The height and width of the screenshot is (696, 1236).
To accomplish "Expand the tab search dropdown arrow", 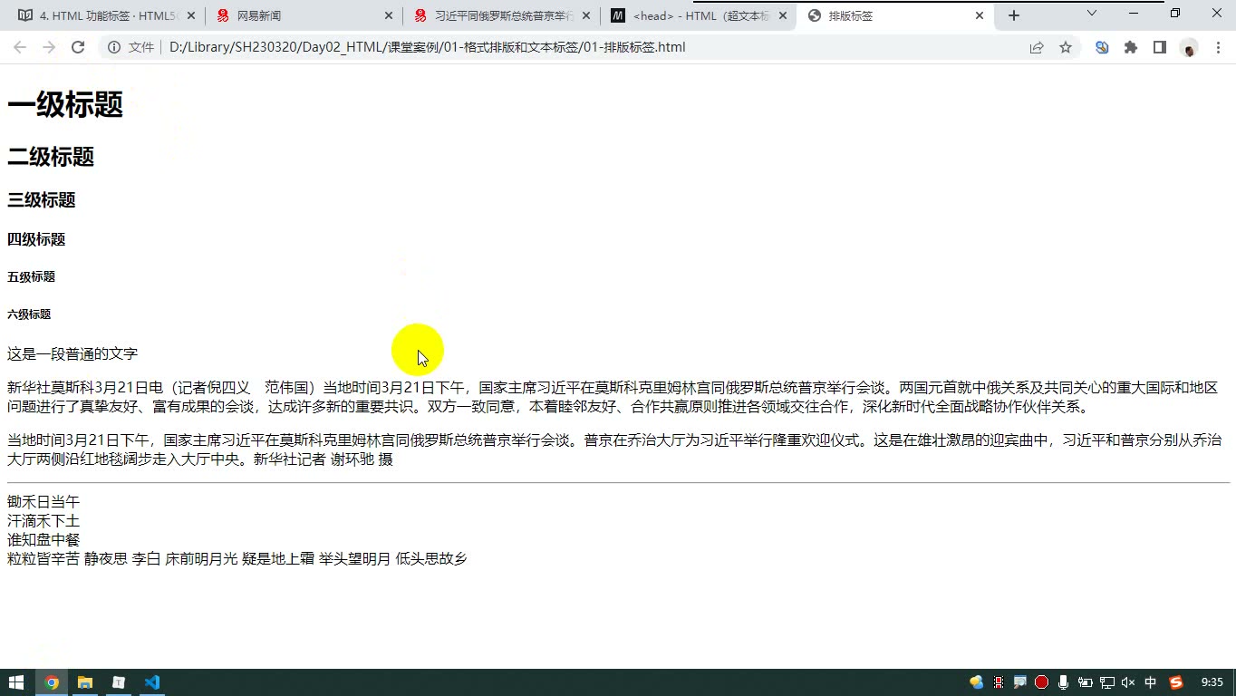I will click(1092, 14).
